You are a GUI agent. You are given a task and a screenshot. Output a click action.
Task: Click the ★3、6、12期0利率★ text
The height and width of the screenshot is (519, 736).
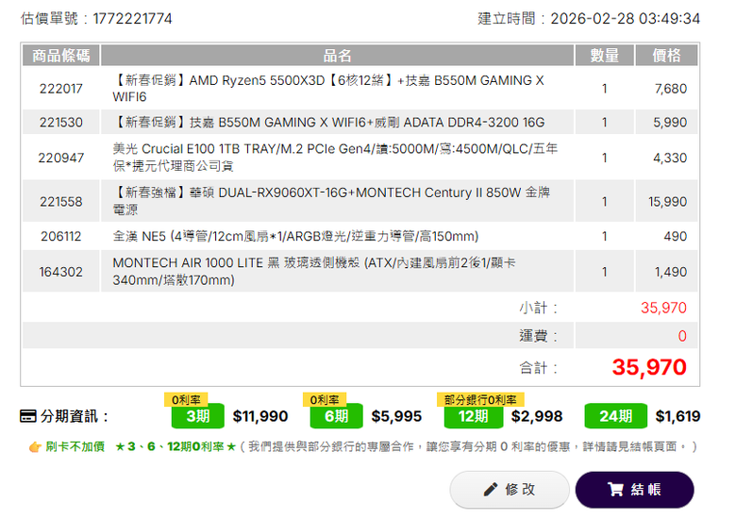point(176,446)
